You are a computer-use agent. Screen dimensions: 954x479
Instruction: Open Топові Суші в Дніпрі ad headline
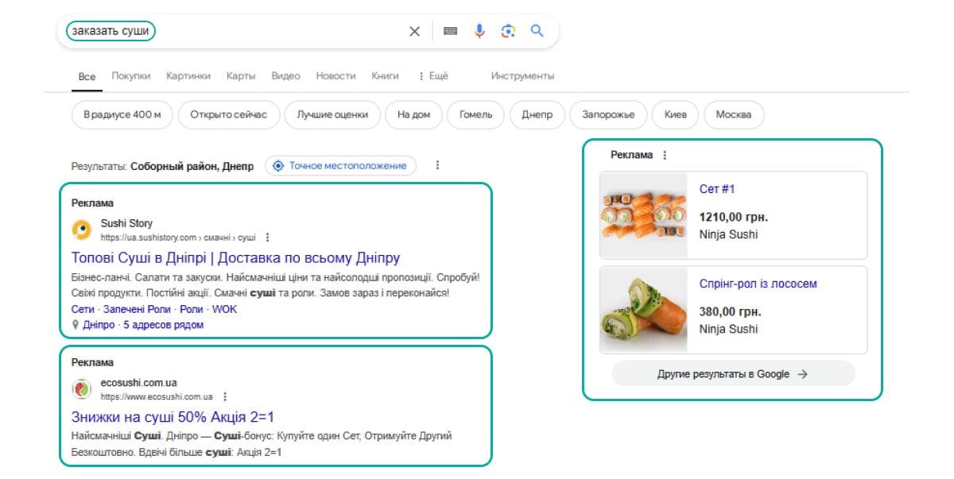[x=235, y=258]
